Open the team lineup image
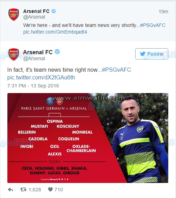 tap(88, 138)
